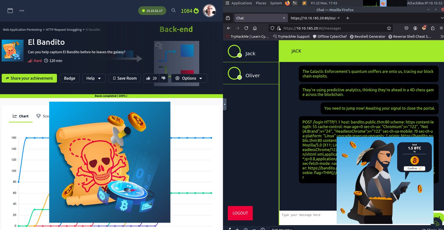
Task: Open Revshell Generator bookmark
Action: pyautogui.click(x=367, y=37)
